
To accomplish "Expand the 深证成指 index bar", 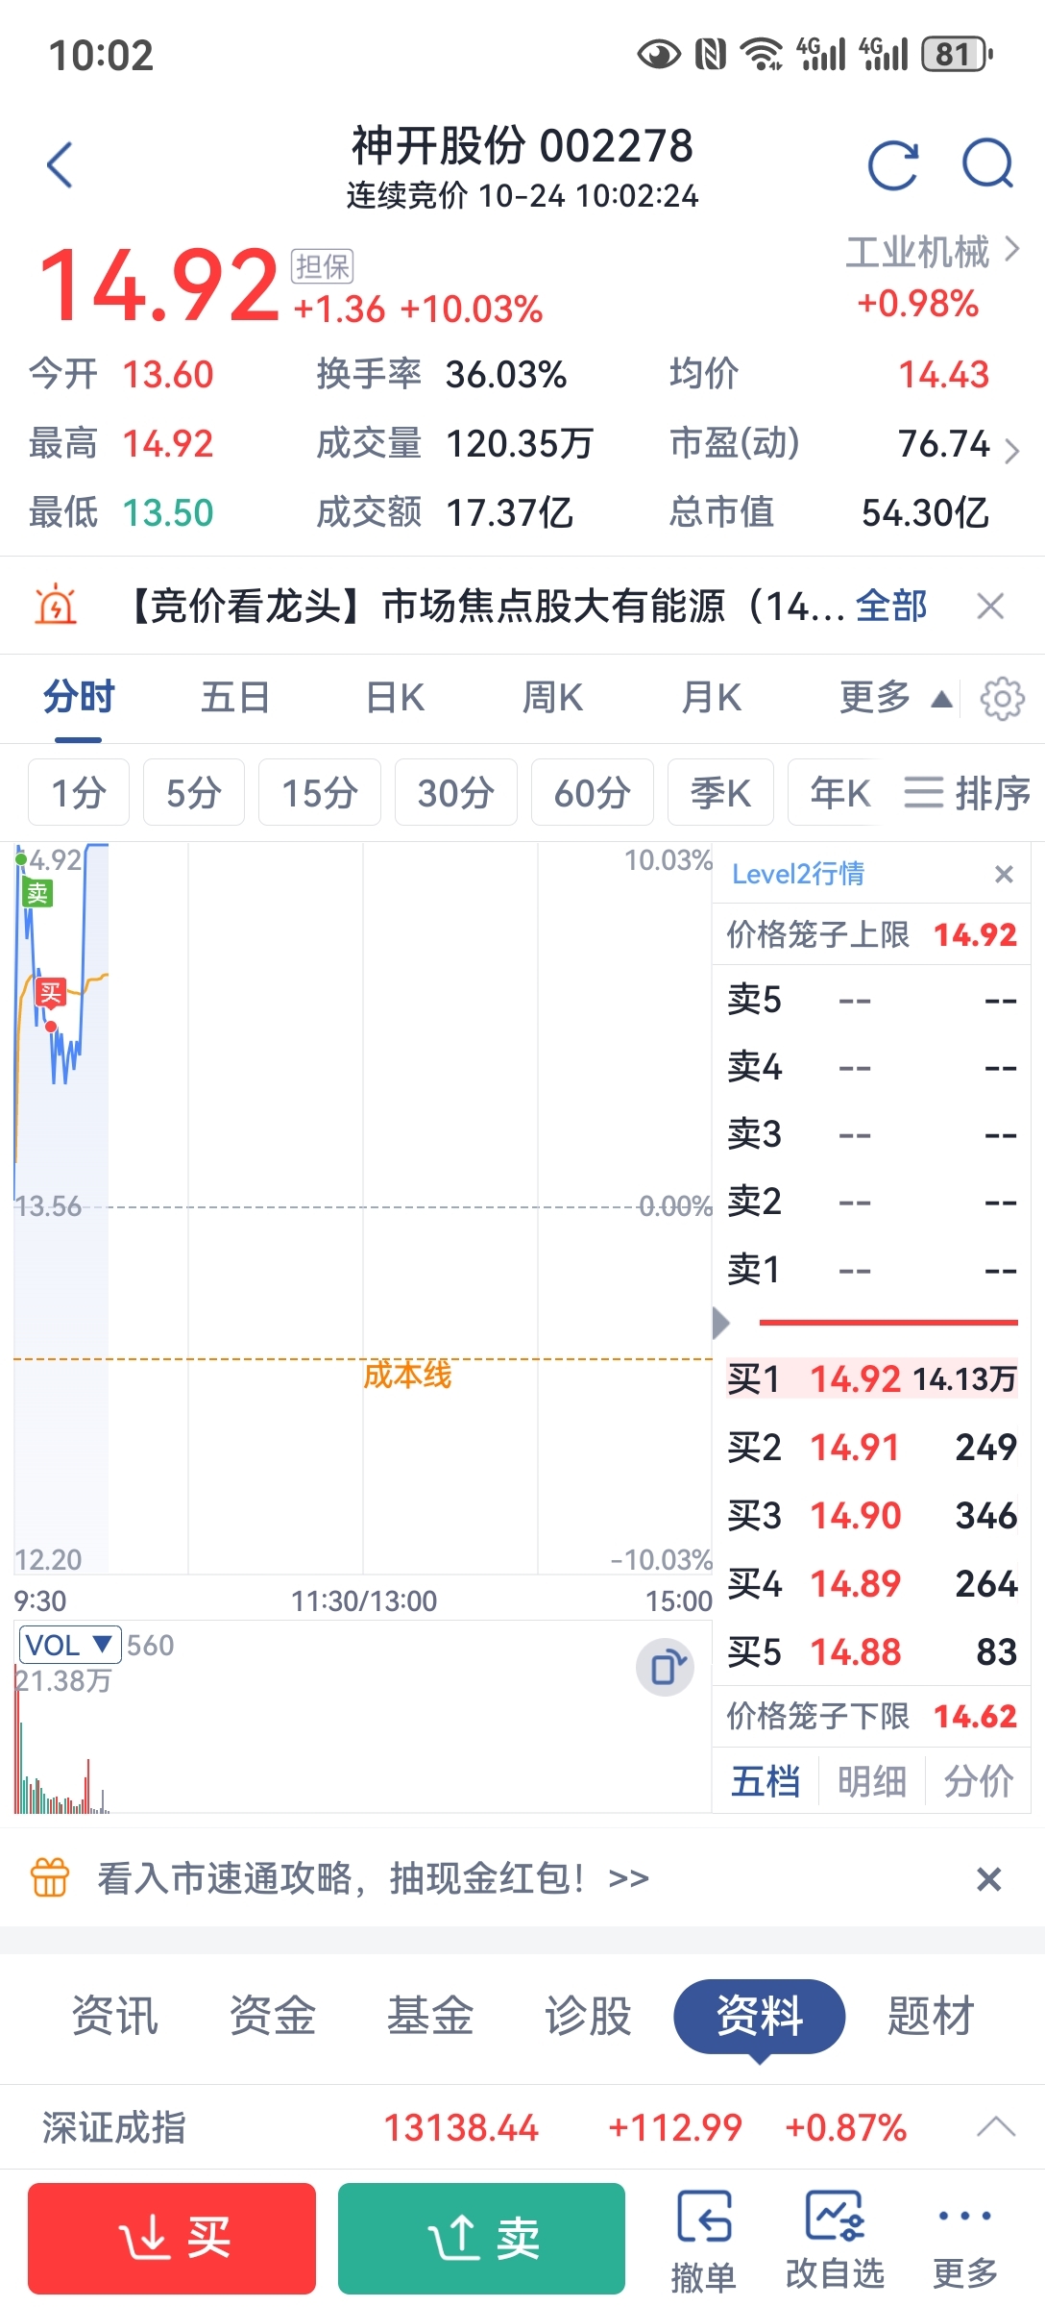I will [x=995, y=2127].
